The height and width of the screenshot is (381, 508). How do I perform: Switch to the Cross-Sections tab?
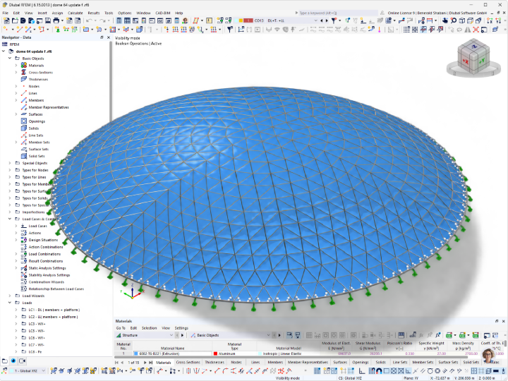tap(188, 362)
